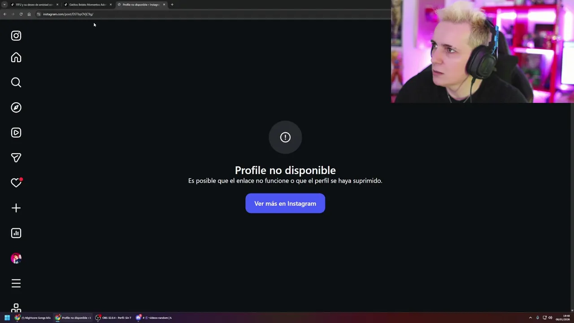Close the Gatitos Bebés tab

(x=111, y=4)
